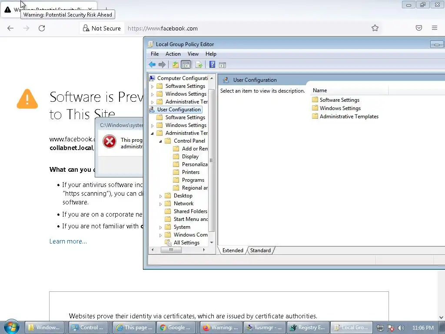Bookmark this page with the star icon
Screen dimensions: 445x334
[375, 28]
